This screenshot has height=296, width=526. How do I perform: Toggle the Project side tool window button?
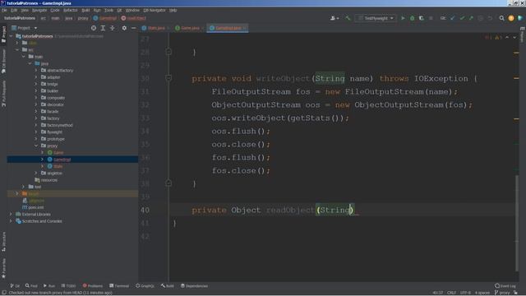click(x=3, y=35)
